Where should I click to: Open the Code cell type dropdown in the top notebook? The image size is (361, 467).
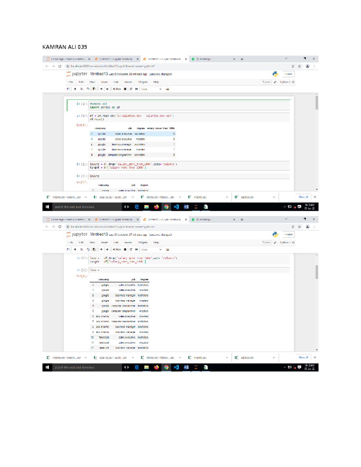coord(152,89)
